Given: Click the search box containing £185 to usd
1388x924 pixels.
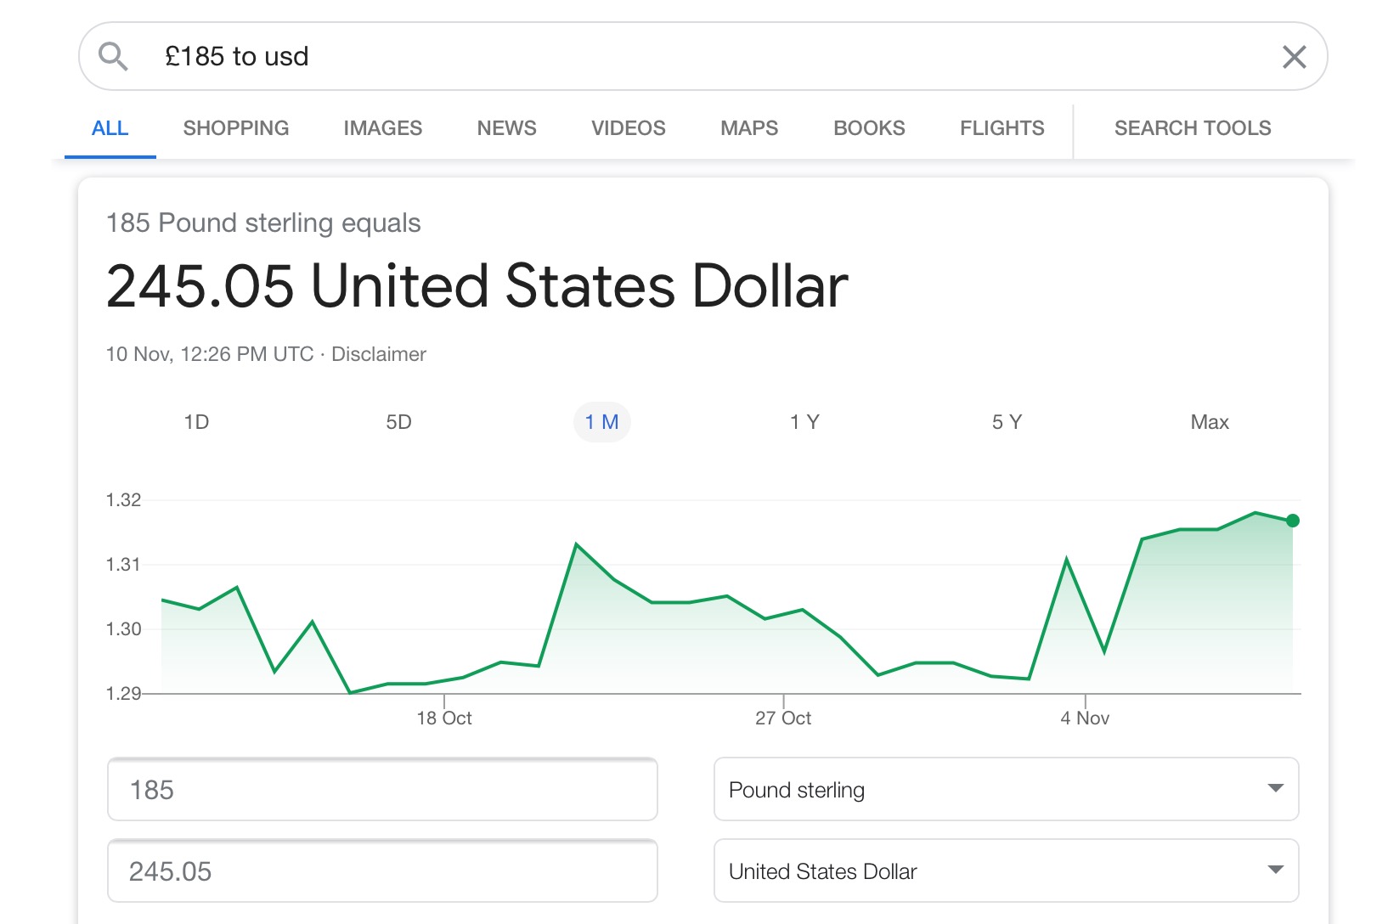Looking at the screenshot, I should pos(702,56).
